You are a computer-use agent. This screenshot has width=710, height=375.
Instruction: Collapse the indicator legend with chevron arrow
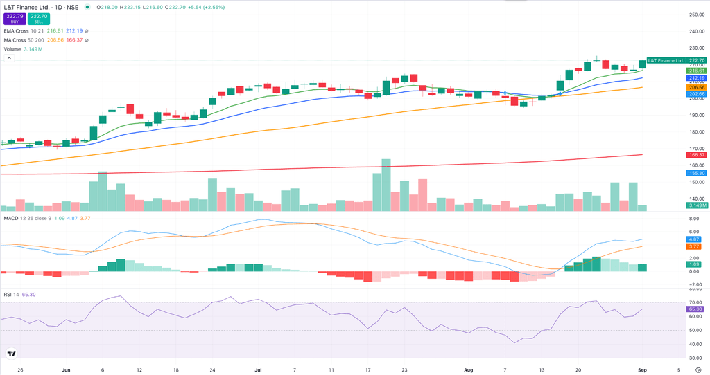coord(8,59)
